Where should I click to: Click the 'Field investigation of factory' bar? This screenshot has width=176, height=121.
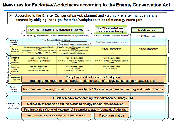click(75, 110)
